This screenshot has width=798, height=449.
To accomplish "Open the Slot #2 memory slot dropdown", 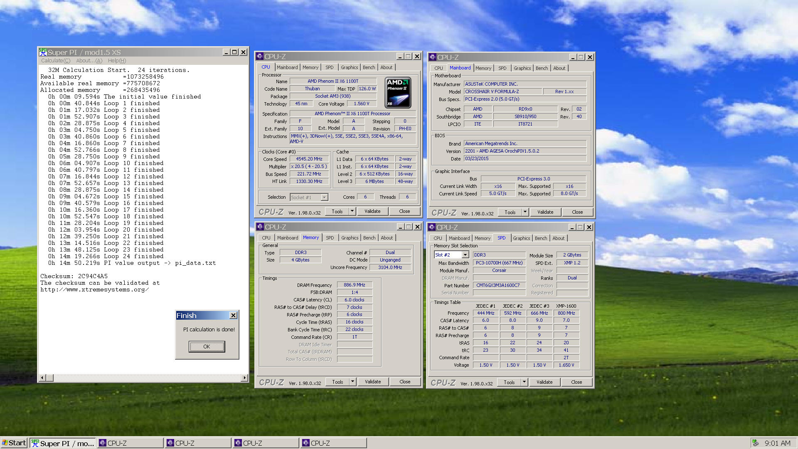I will pyautogui.click(x=465, y=255).
